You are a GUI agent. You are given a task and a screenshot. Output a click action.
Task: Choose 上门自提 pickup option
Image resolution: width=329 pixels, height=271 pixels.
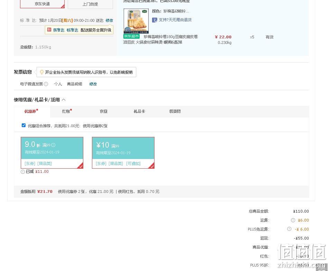click(90, 4)
